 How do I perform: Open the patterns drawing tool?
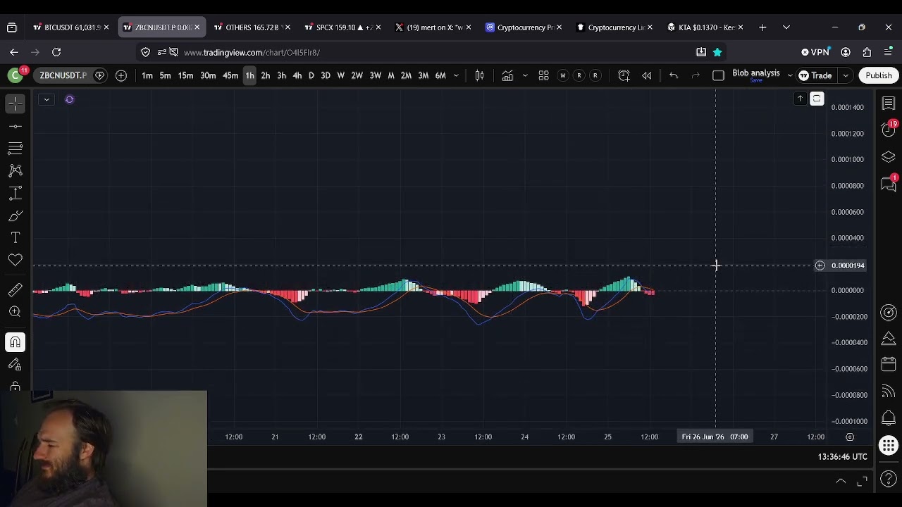tap(16, 171)
